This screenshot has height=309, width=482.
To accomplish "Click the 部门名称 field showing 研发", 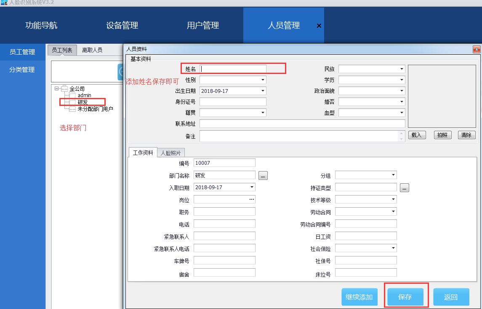I will tap(224, 175).
